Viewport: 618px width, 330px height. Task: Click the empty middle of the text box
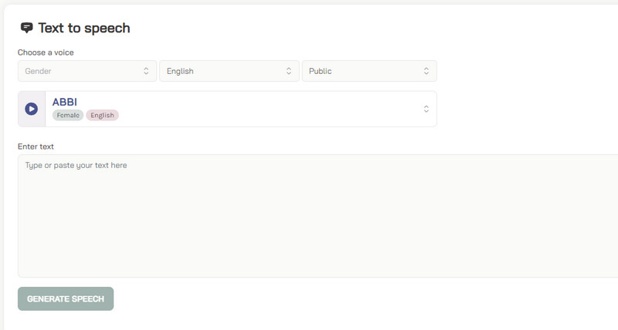[317, 220]
